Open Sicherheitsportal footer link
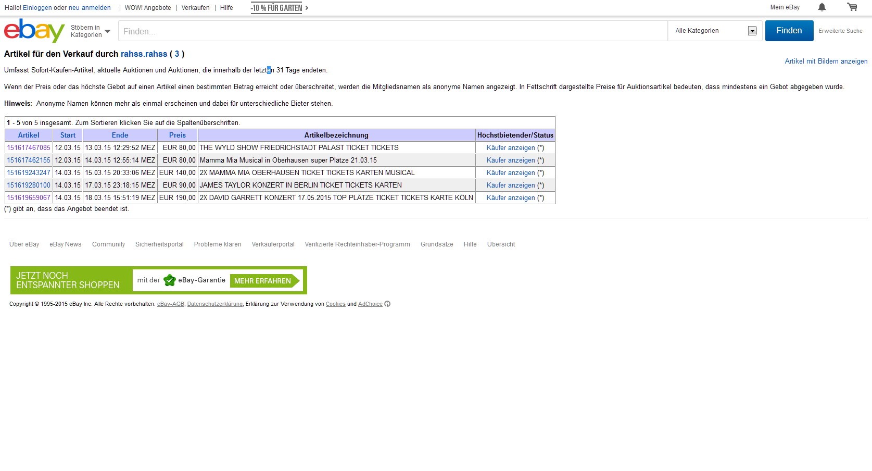872x471 pixels. [159, 244]
